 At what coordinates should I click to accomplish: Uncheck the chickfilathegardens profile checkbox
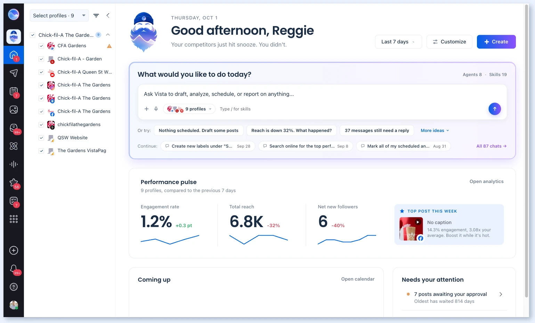(41, 125)
